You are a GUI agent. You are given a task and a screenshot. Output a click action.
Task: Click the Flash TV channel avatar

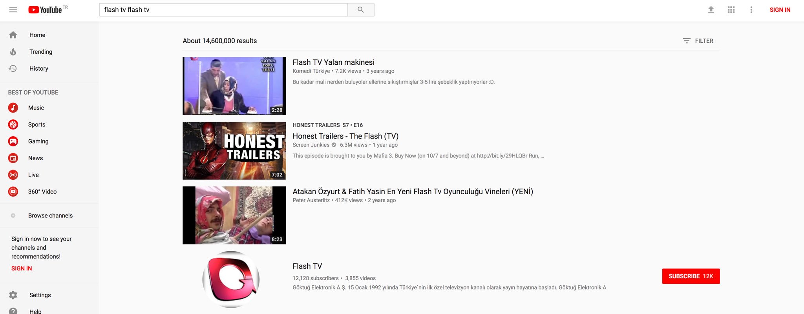(231, 279)
